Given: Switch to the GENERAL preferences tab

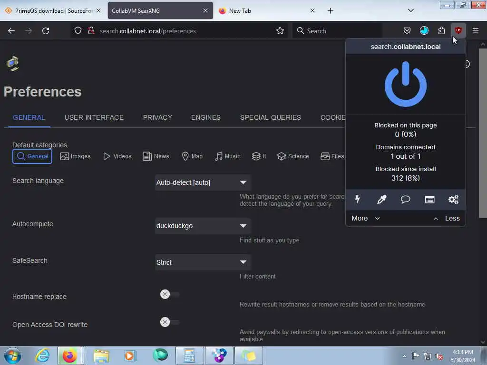Looking at the screenshot, I should (x=29, y=117).
